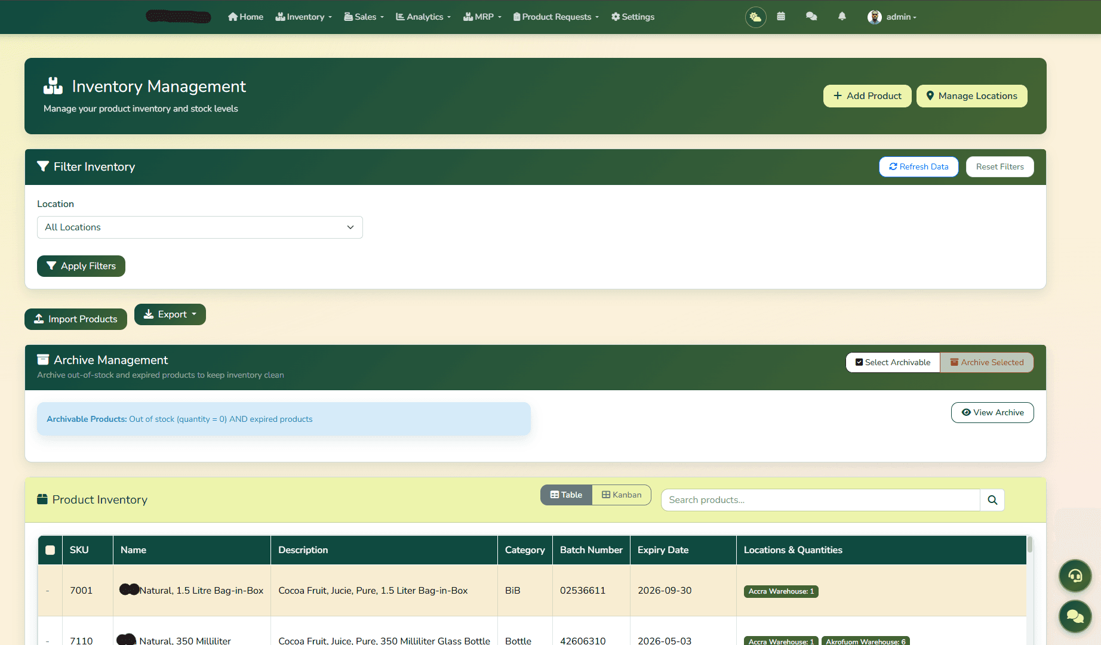This screenshot has width=1101, height=645.
Task: Open the All Locations dropdown
Action: click(x=200, y=227)
